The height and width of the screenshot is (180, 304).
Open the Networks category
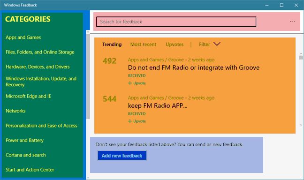click(15, 111)
